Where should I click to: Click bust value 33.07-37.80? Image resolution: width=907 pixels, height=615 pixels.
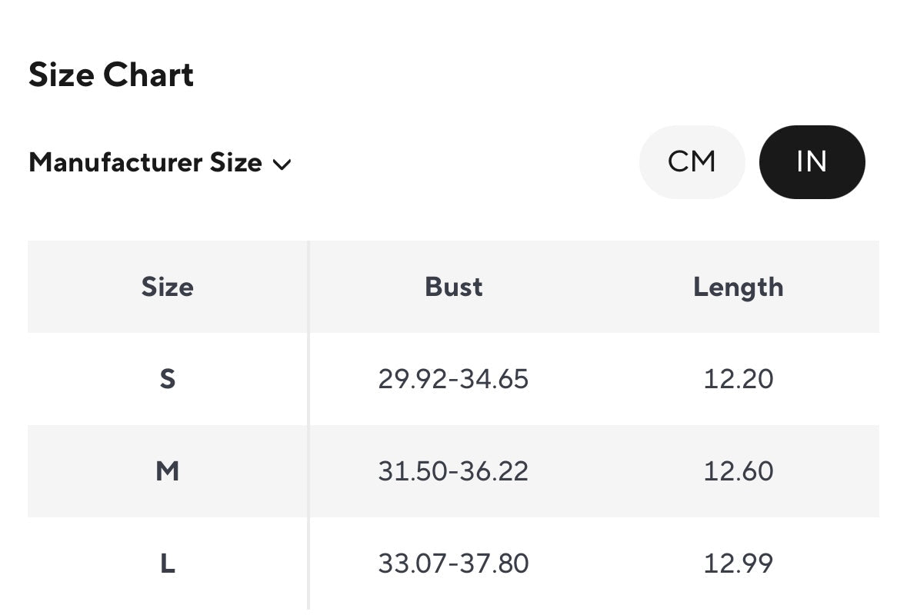click(x=453, y=563)
